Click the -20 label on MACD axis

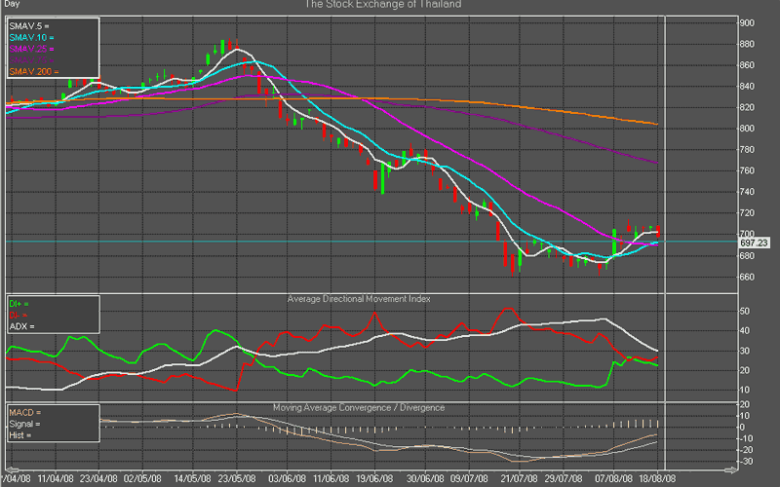[746, 450]
